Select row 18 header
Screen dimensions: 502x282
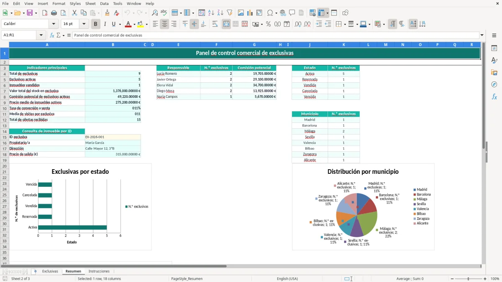(x=5, y=154)
